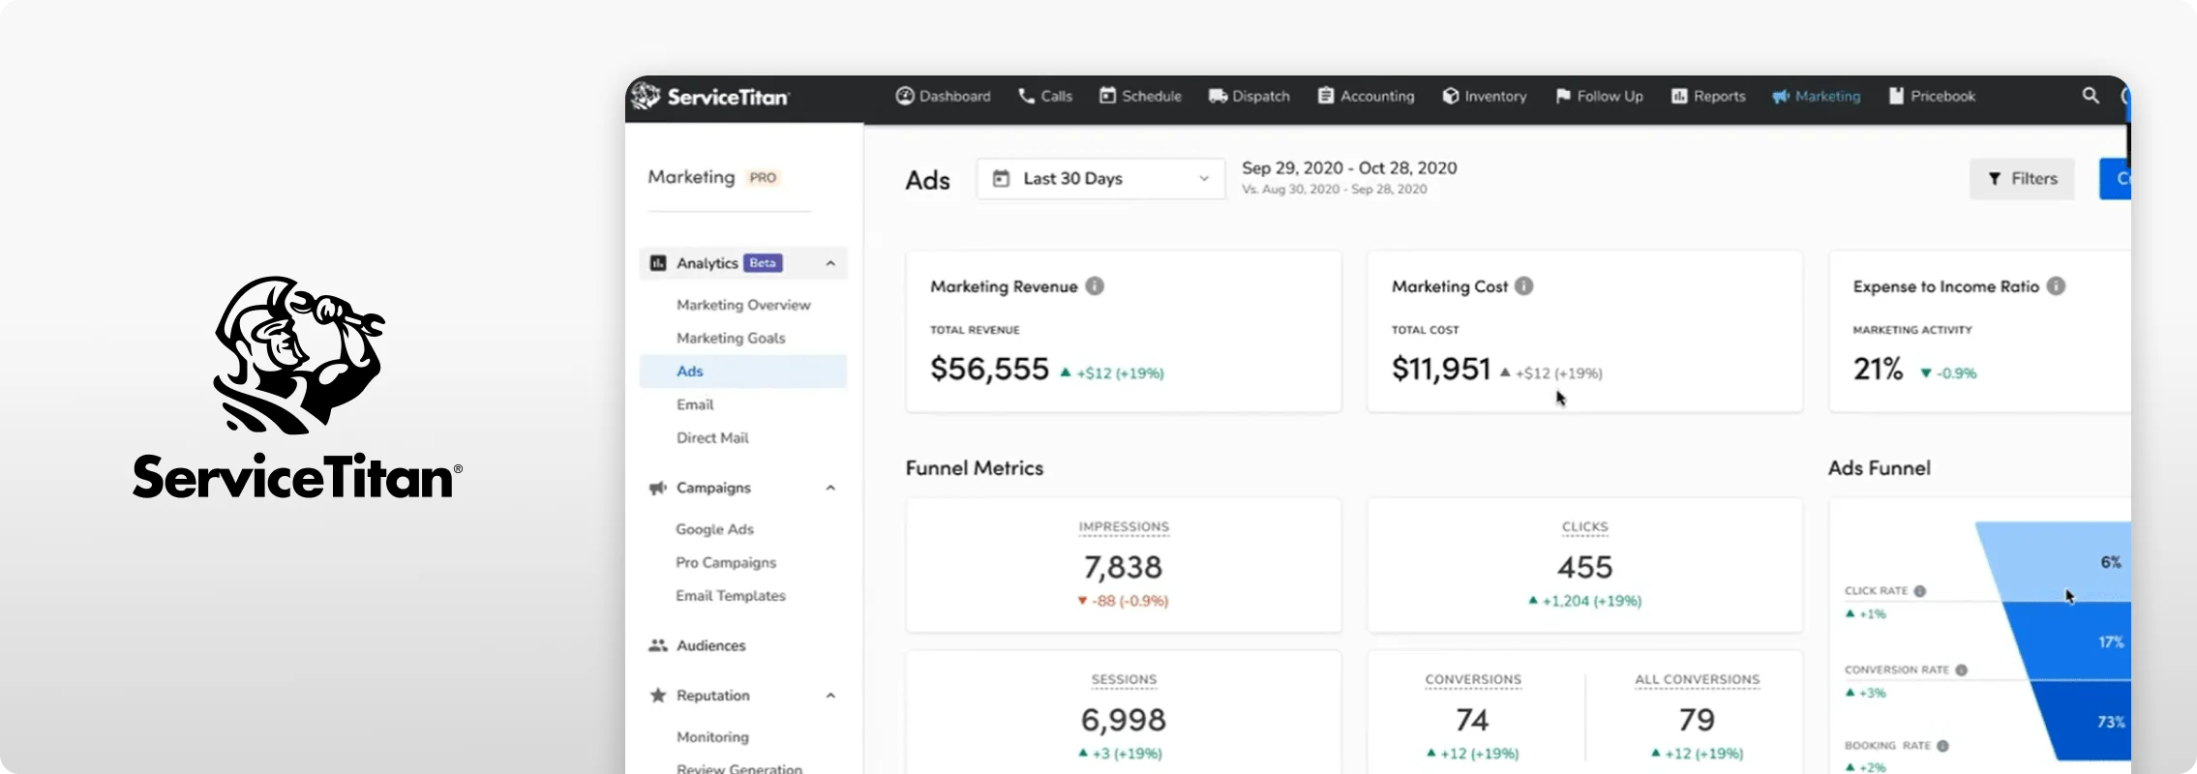Image resolution: width=2197 pixels, height=774 pixels.
Task: Open Marketing Overview in sidebar
Action: pos(743,305)
